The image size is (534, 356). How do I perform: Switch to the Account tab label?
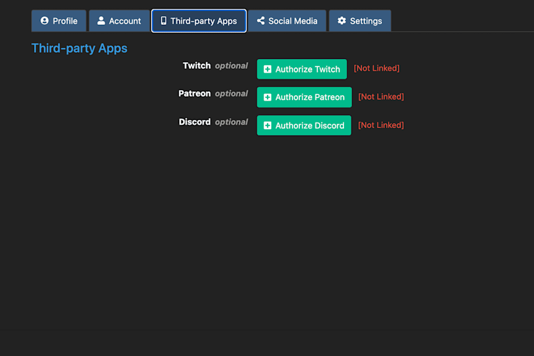[x=125, y=21]
